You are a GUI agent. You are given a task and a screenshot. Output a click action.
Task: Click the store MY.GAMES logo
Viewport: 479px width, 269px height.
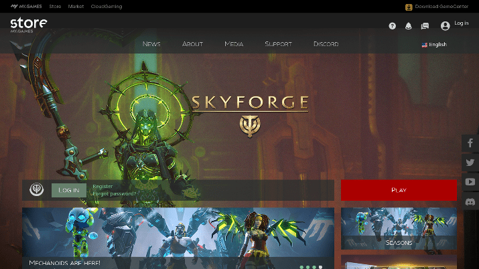[29, 24]
